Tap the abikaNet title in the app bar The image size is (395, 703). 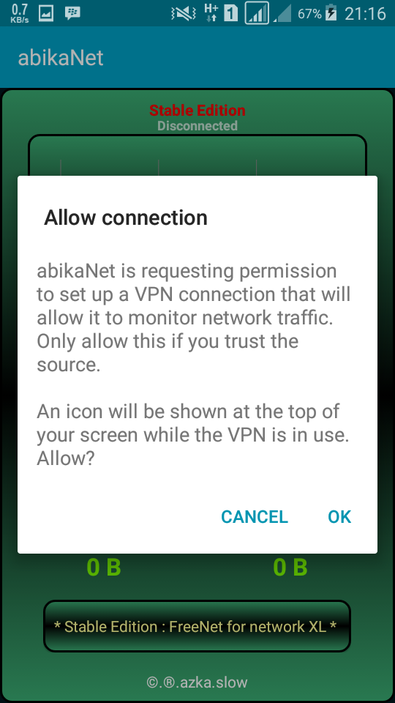(x=61, y=58)
